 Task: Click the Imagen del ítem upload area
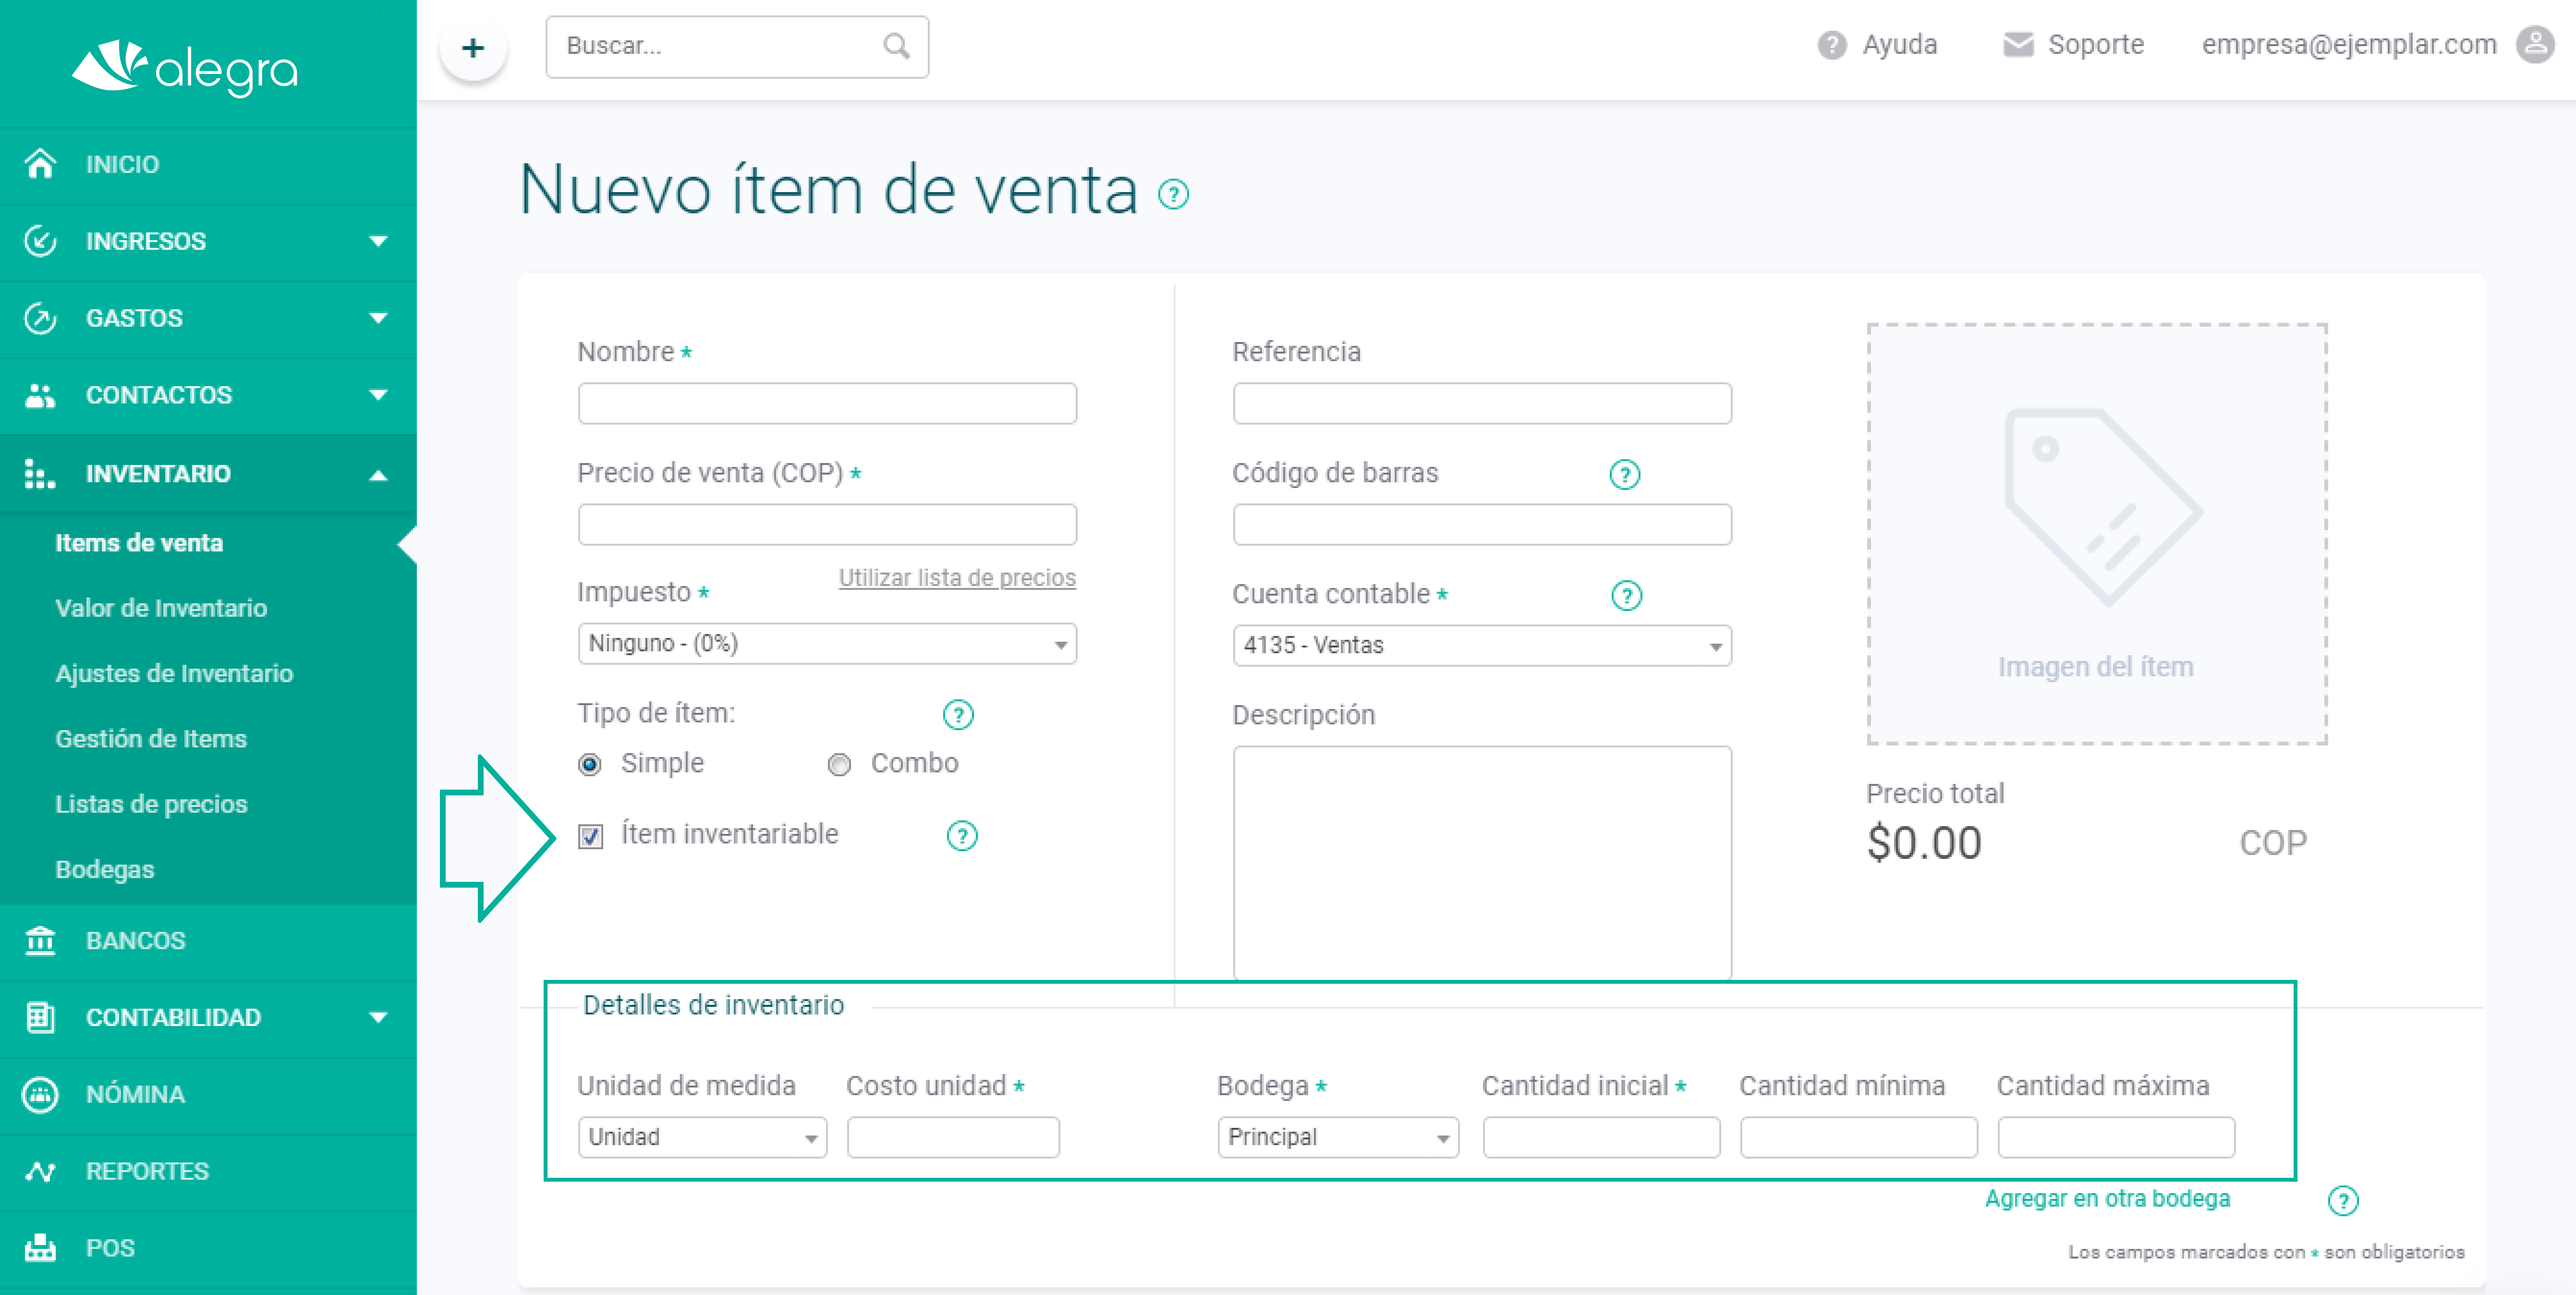[x=2097, y=534]
